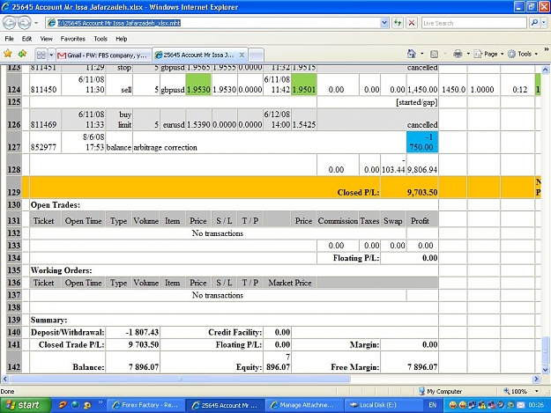Click the EN language indicator

[432, 405]
